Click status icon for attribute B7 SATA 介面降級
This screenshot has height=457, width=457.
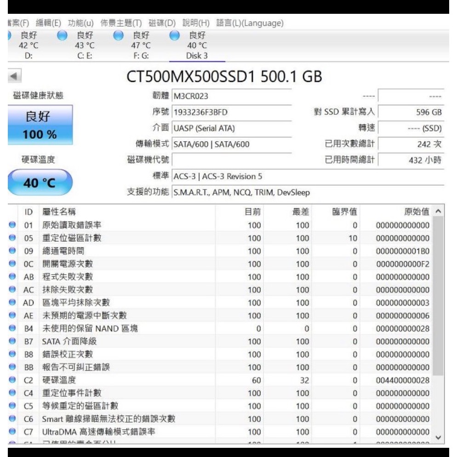(x=12, y=341)
